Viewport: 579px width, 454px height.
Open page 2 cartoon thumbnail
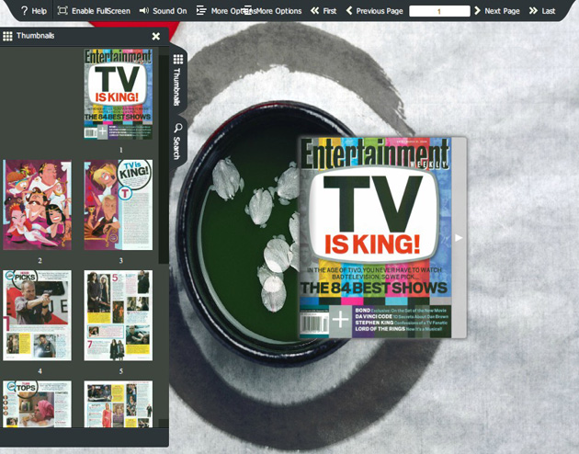tap(38, 205)
